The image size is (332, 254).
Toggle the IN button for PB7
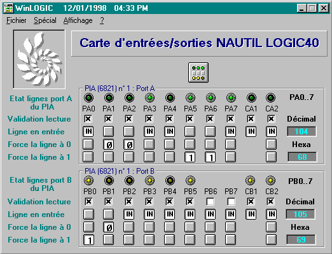pyautogui.click(x=231, y=214)
